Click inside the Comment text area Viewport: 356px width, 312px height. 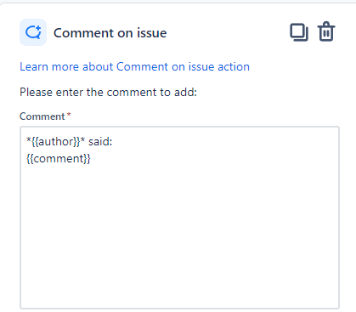click(179, 218)
